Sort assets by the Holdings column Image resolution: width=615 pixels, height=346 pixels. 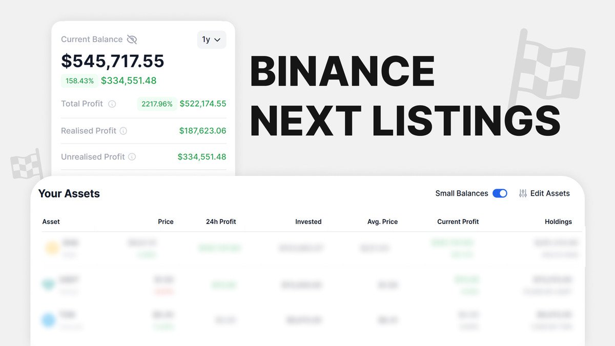click(558, 221)
